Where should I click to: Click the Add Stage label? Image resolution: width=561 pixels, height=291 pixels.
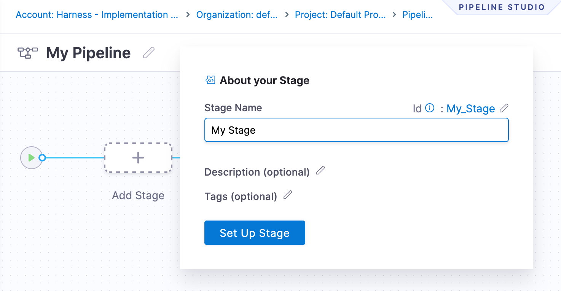tap(138, 195)
